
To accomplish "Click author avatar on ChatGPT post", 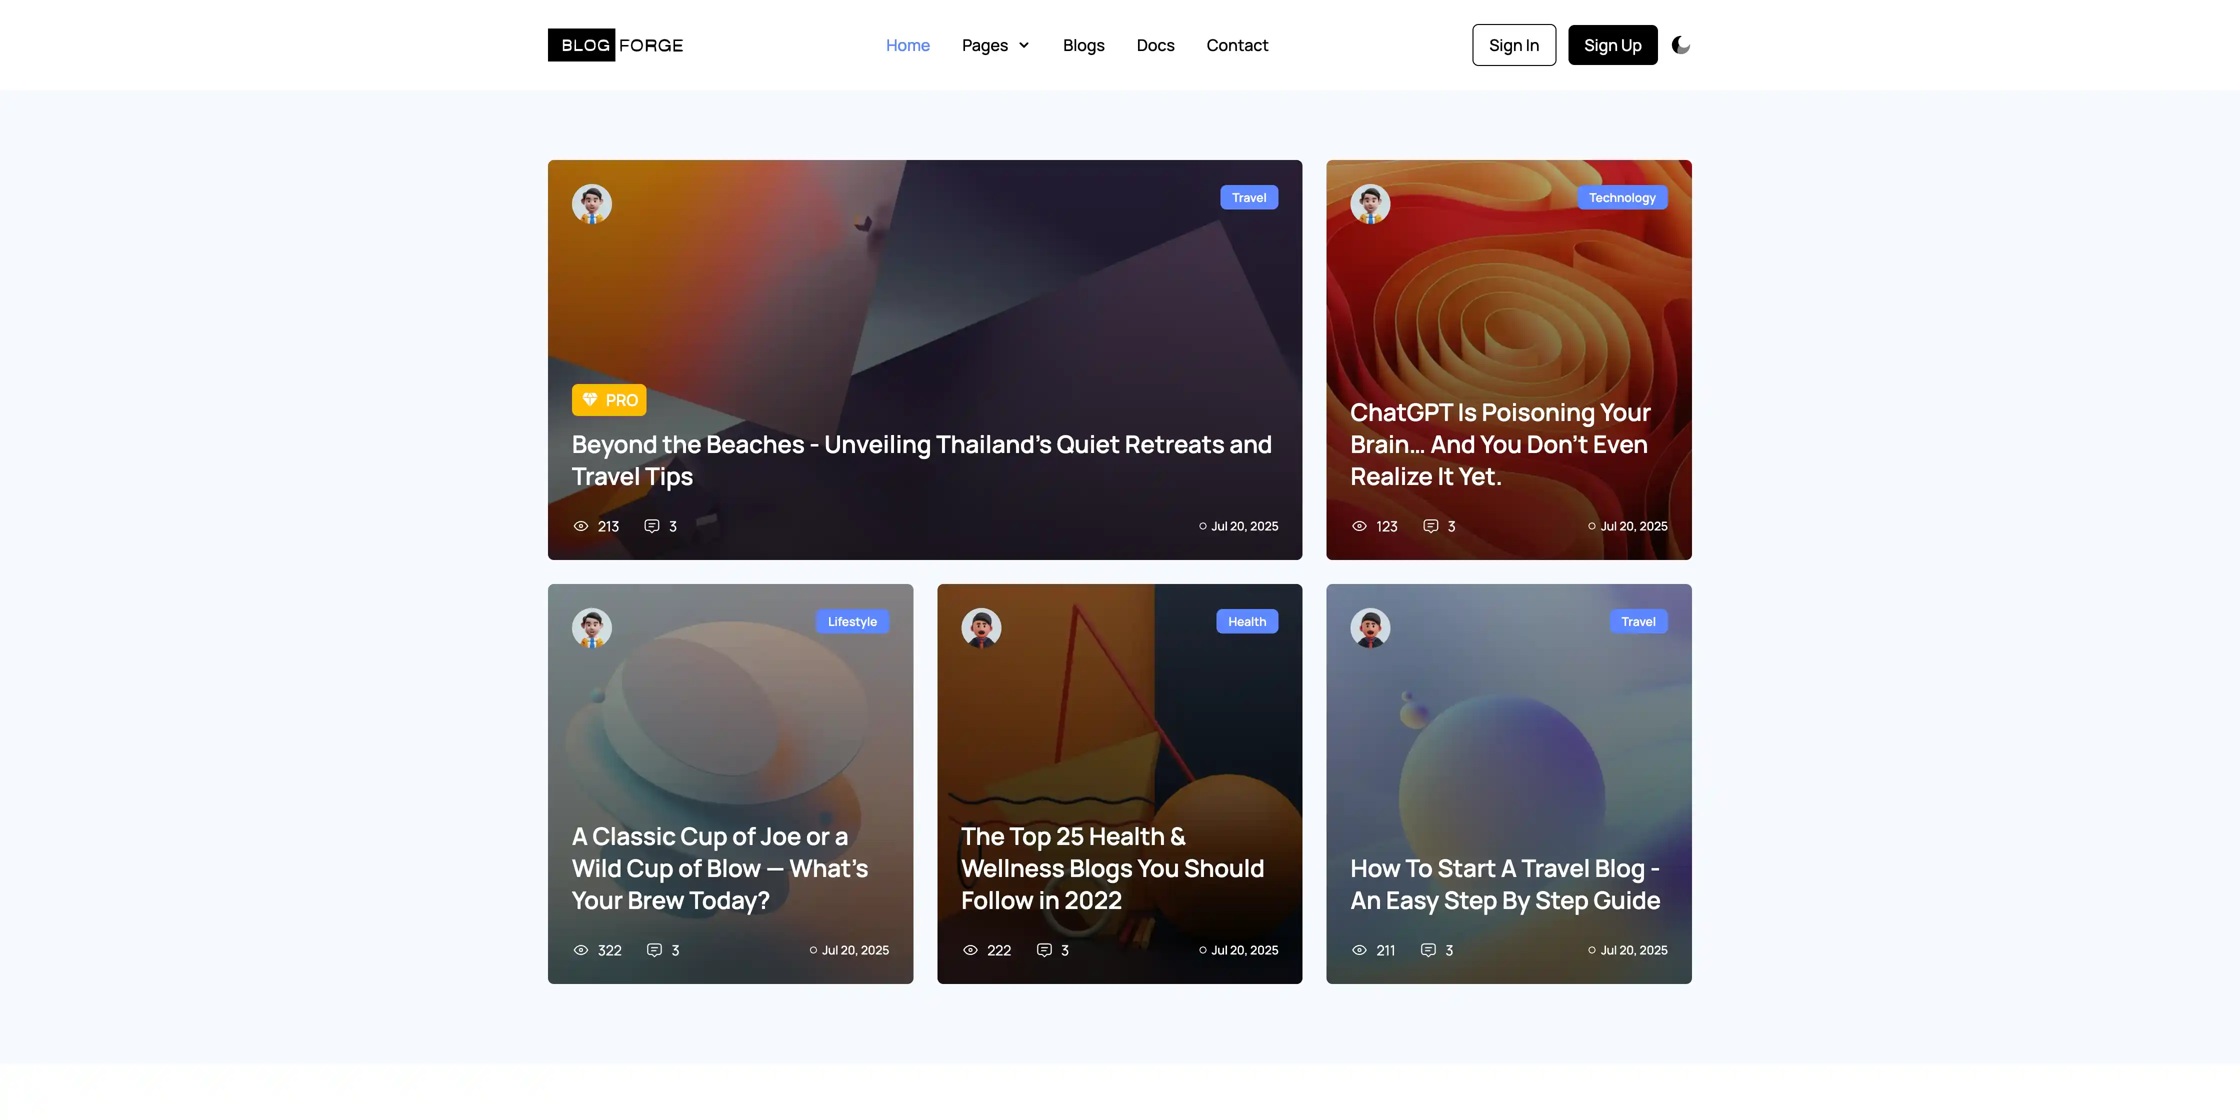I will click(x=1369, y=204).
